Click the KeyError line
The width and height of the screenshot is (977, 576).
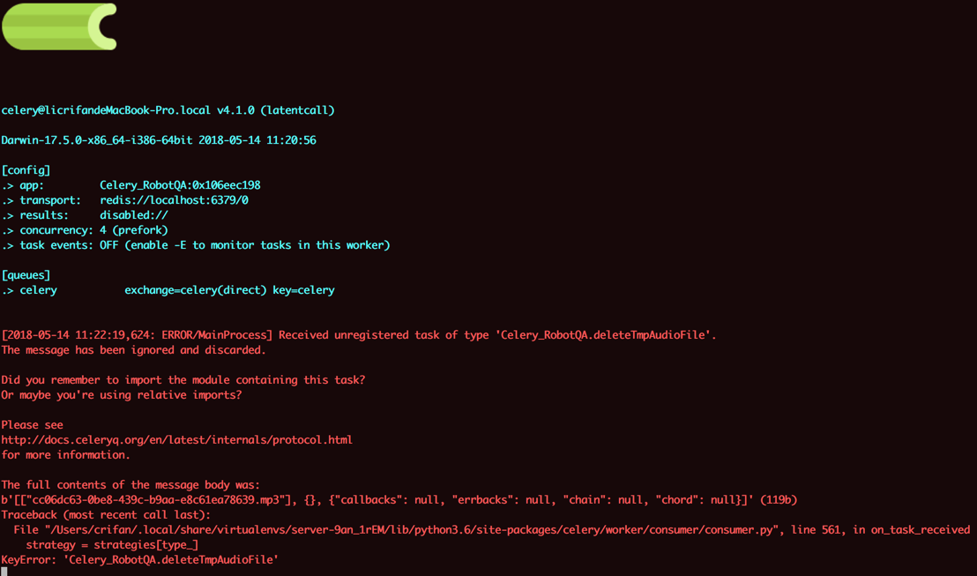139,559
